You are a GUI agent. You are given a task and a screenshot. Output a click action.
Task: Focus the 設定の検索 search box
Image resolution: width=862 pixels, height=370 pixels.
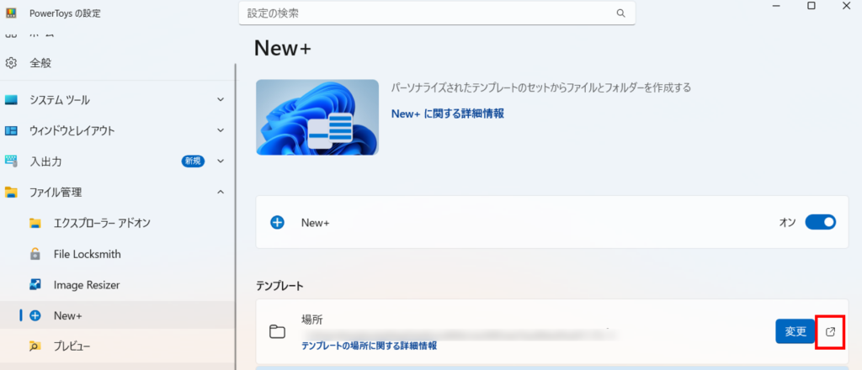tap(437, 13)
